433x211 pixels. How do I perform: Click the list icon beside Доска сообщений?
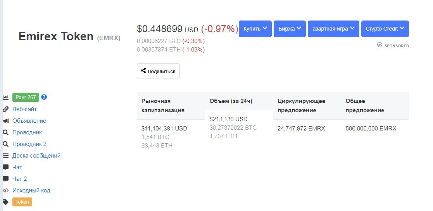[x=5, y=156]
